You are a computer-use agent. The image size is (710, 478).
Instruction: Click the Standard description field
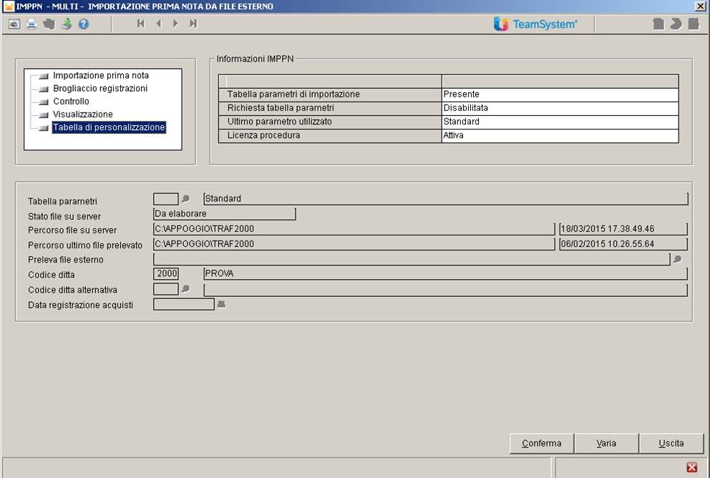coord(446,199)
